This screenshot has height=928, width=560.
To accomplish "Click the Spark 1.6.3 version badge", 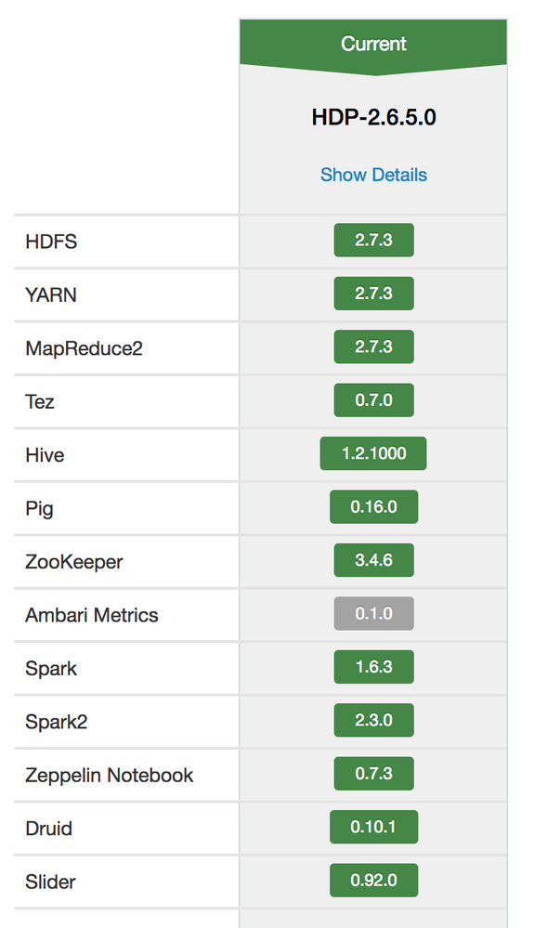I will 373,667.
